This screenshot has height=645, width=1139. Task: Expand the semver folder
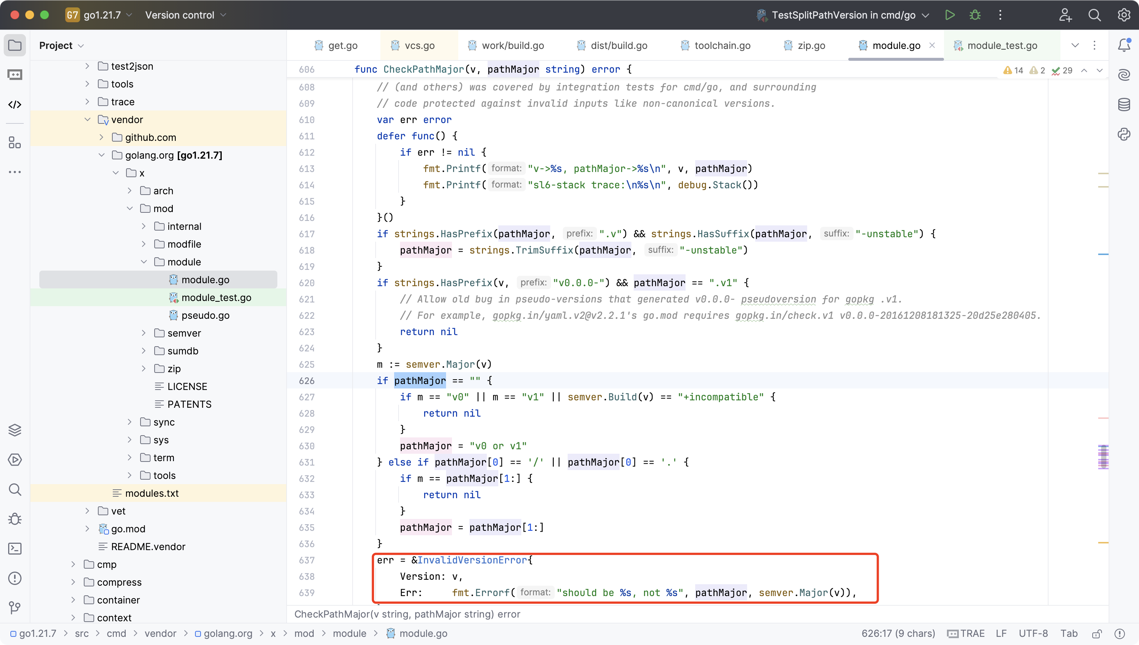coord(143,333)
